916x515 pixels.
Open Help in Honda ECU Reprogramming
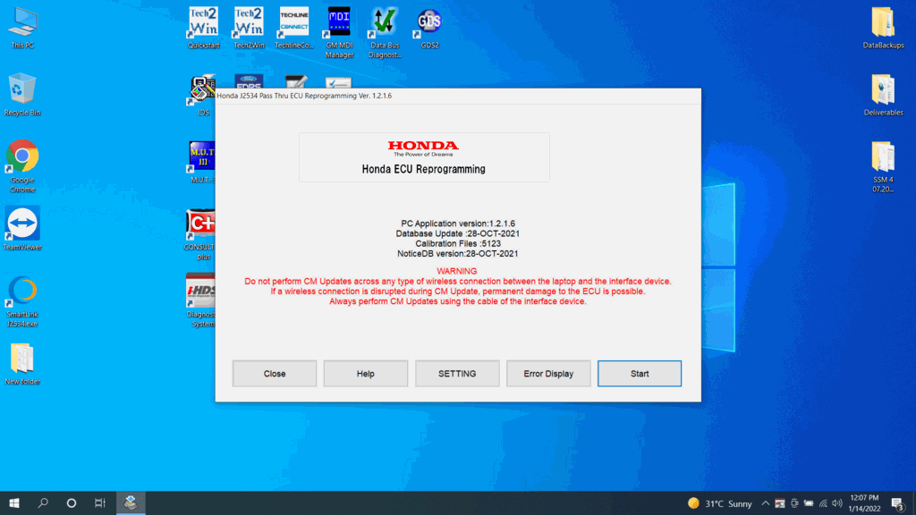tap(365, 373)
